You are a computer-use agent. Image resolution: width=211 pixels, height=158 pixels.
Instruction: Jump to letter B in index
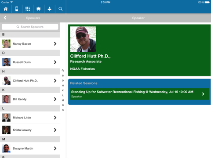point(63,75)
